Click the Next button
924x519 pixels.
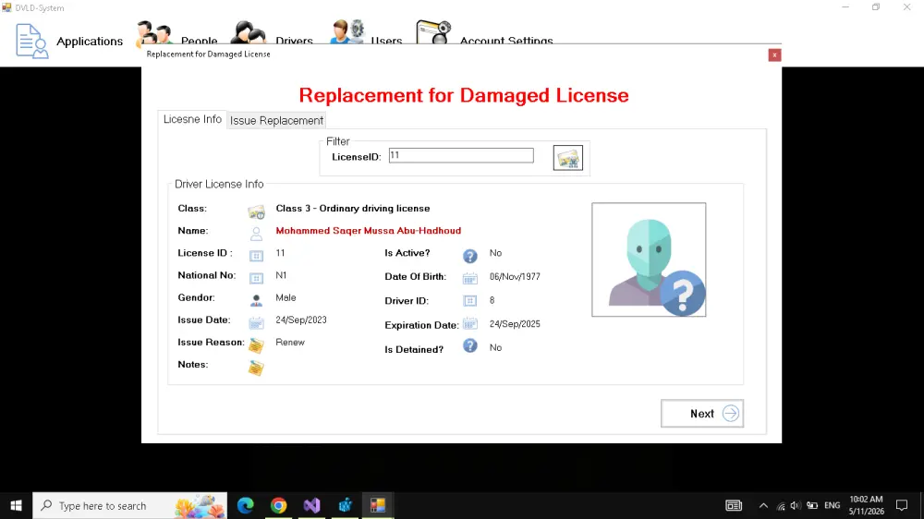(x=702, y=414)
